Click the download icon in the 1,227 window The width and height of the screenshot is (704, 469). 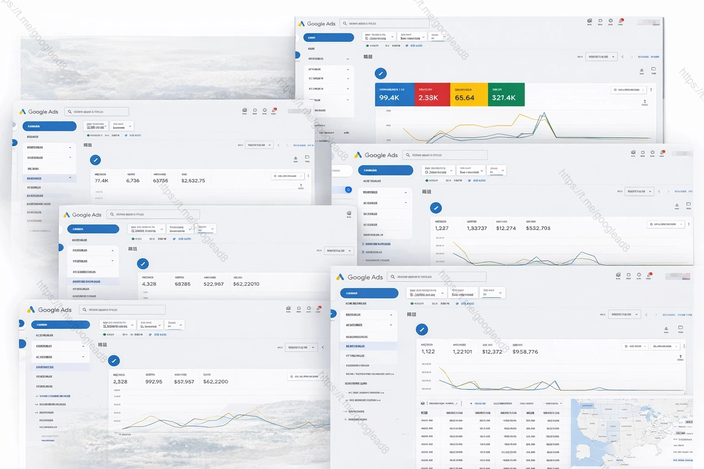tap(677, 206)
